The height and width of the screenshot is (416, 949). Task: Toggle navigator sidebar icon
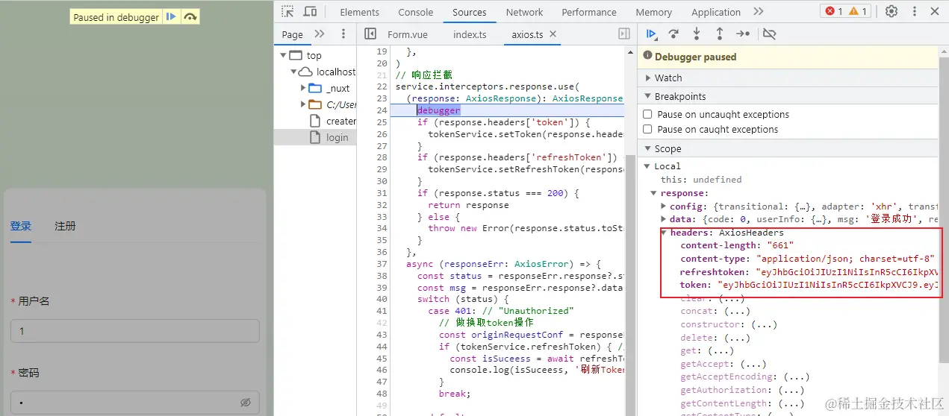click(370, 34)
